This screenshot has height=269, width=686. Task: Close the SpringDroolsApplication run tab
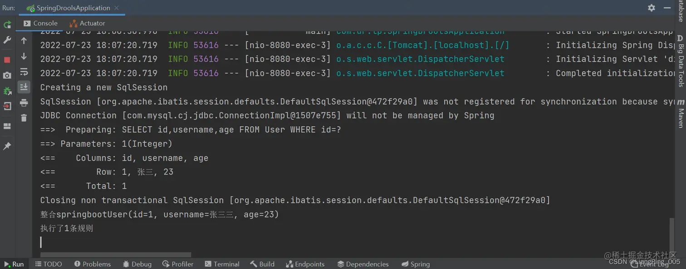tap(117, 8)
